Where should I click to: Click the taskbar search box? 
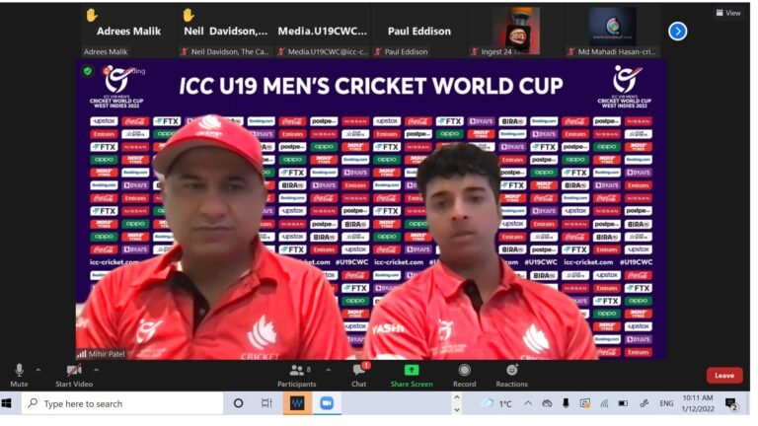pyautogui.click(x=122, y=403)
